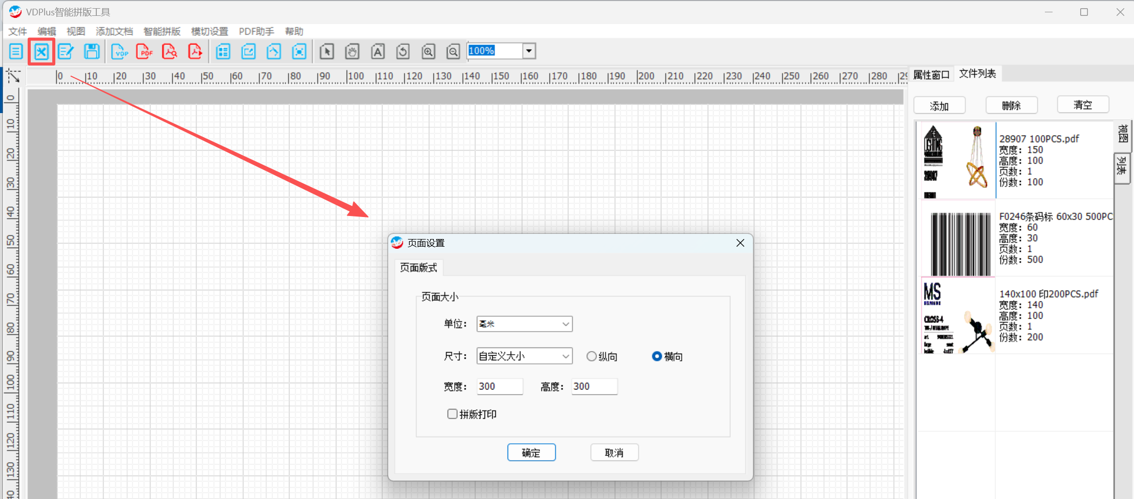The image size is (1134, 499).
Task: Select the arrow pointer tool
Action: coord(327,52)
